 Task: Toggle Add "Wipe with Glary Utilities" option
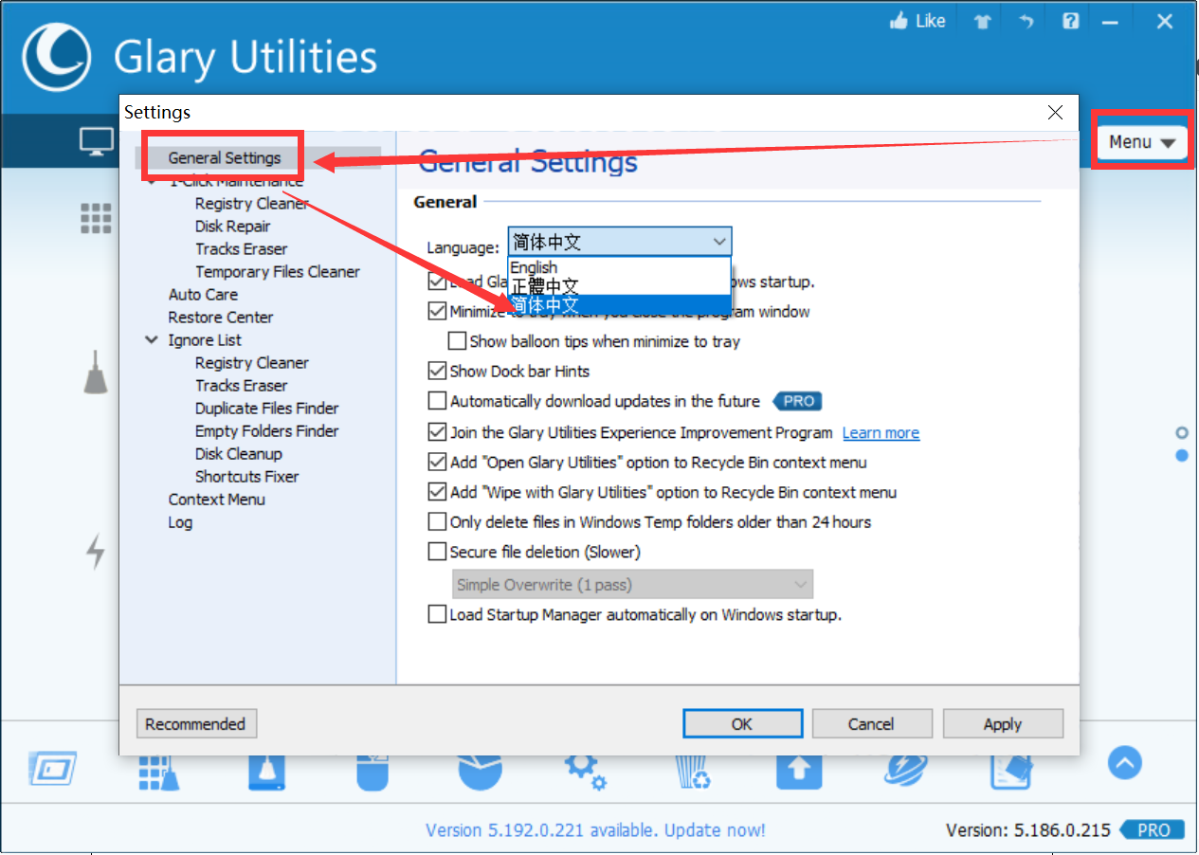pyautogui.click(x=437, y=492)
